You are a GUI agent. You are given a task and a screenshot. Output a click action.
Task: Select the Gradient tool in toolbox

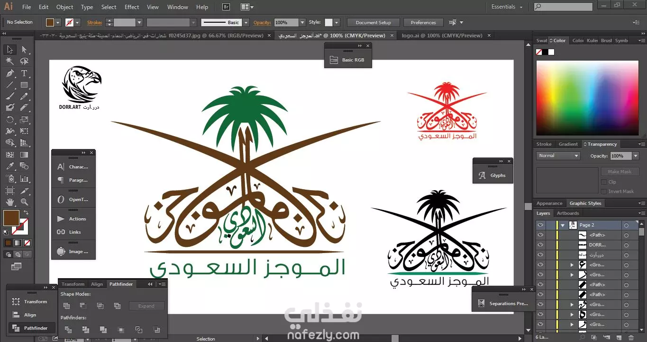(x=24, y=155)
